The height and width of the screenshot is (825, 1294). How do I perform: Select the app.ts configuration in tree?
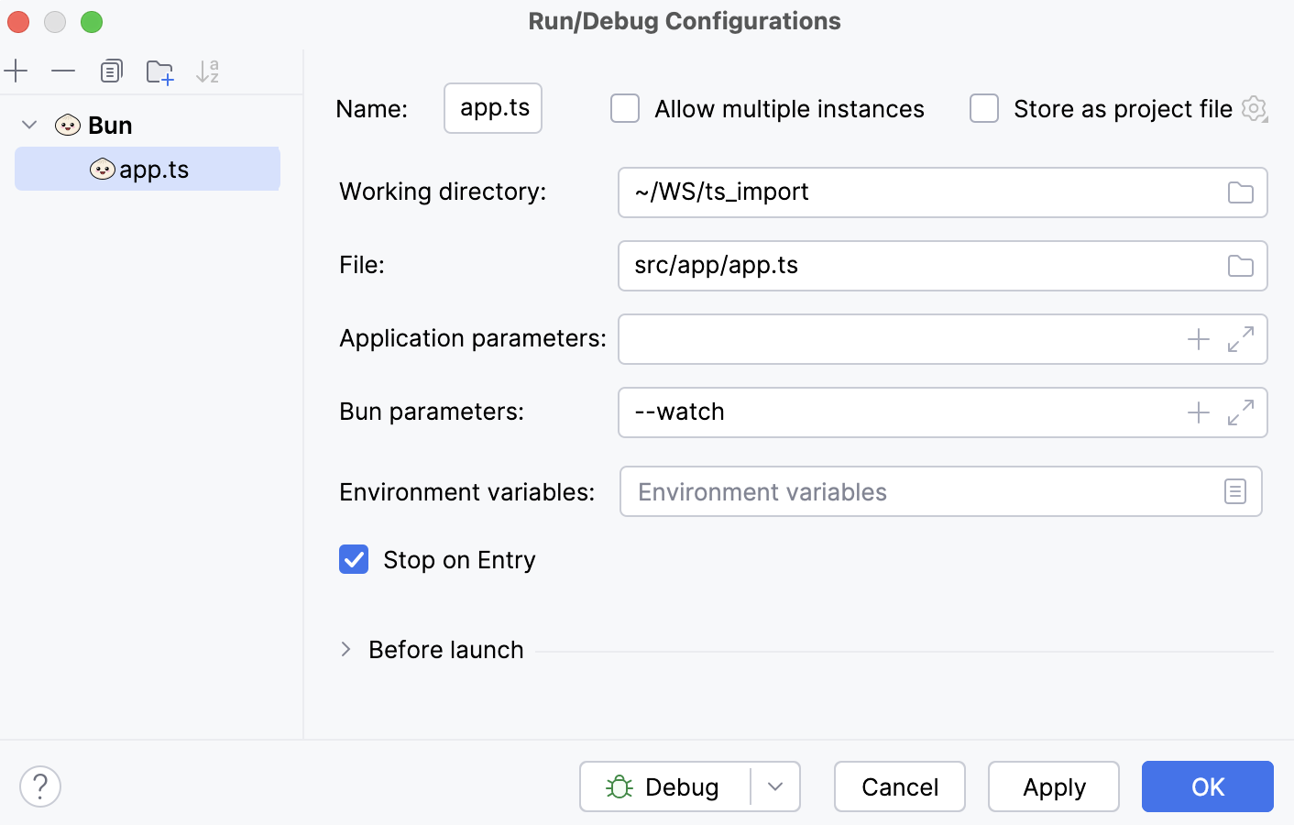pyautogui.click(x=148, y=169)
